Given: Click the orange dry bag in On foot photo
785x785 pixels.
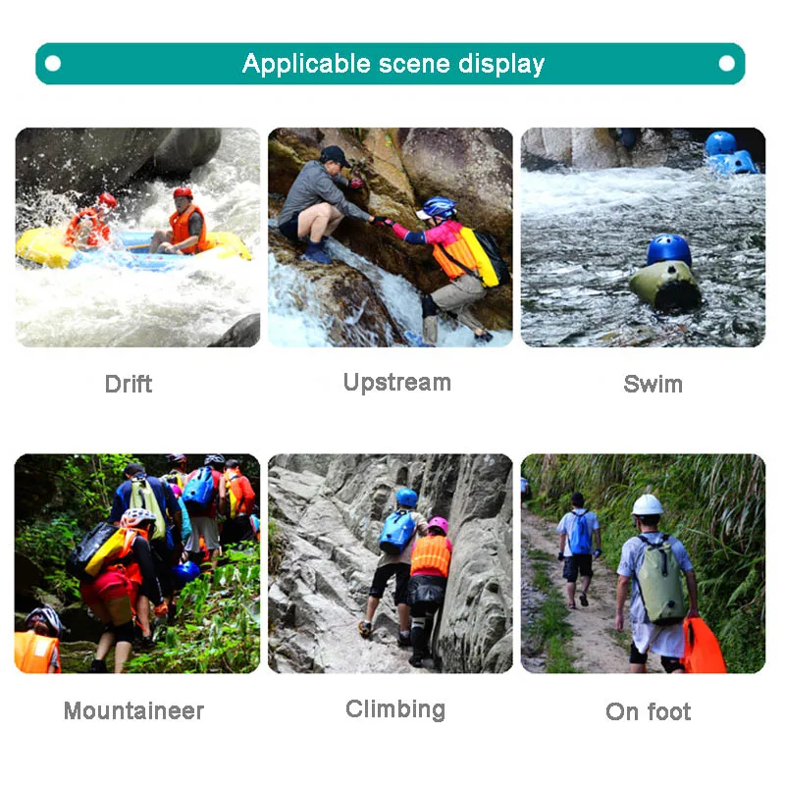Looking at the screenshot, I should (x=704, y=645).
